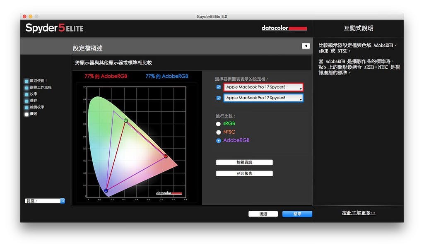Click the 列印報告 button
The height and width of the screenshot is (250, 424).
point(244,173)
